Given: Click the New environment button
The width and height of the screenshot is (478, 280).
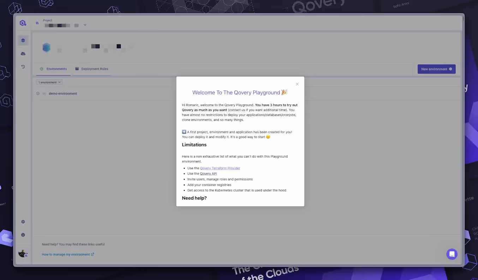Looking at the screenshot, I should point(436,69).
